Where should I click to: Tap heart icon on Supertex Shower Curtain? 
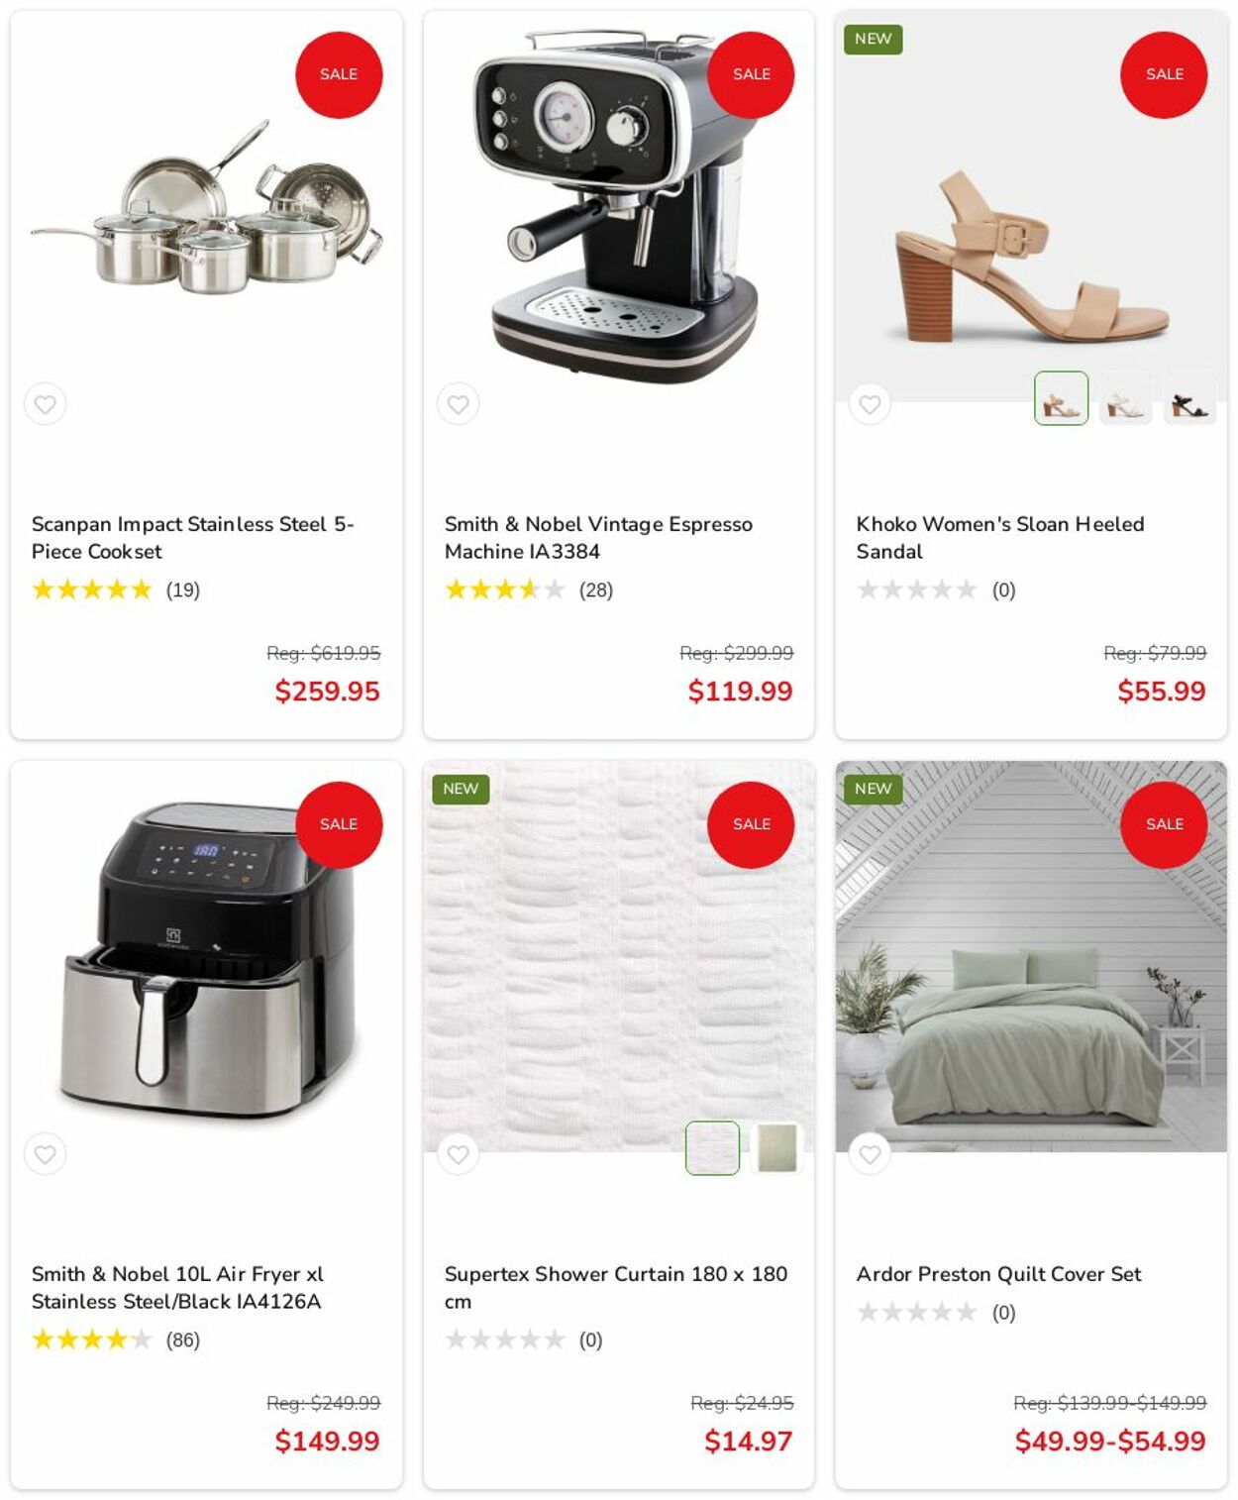coord(458,1154)
